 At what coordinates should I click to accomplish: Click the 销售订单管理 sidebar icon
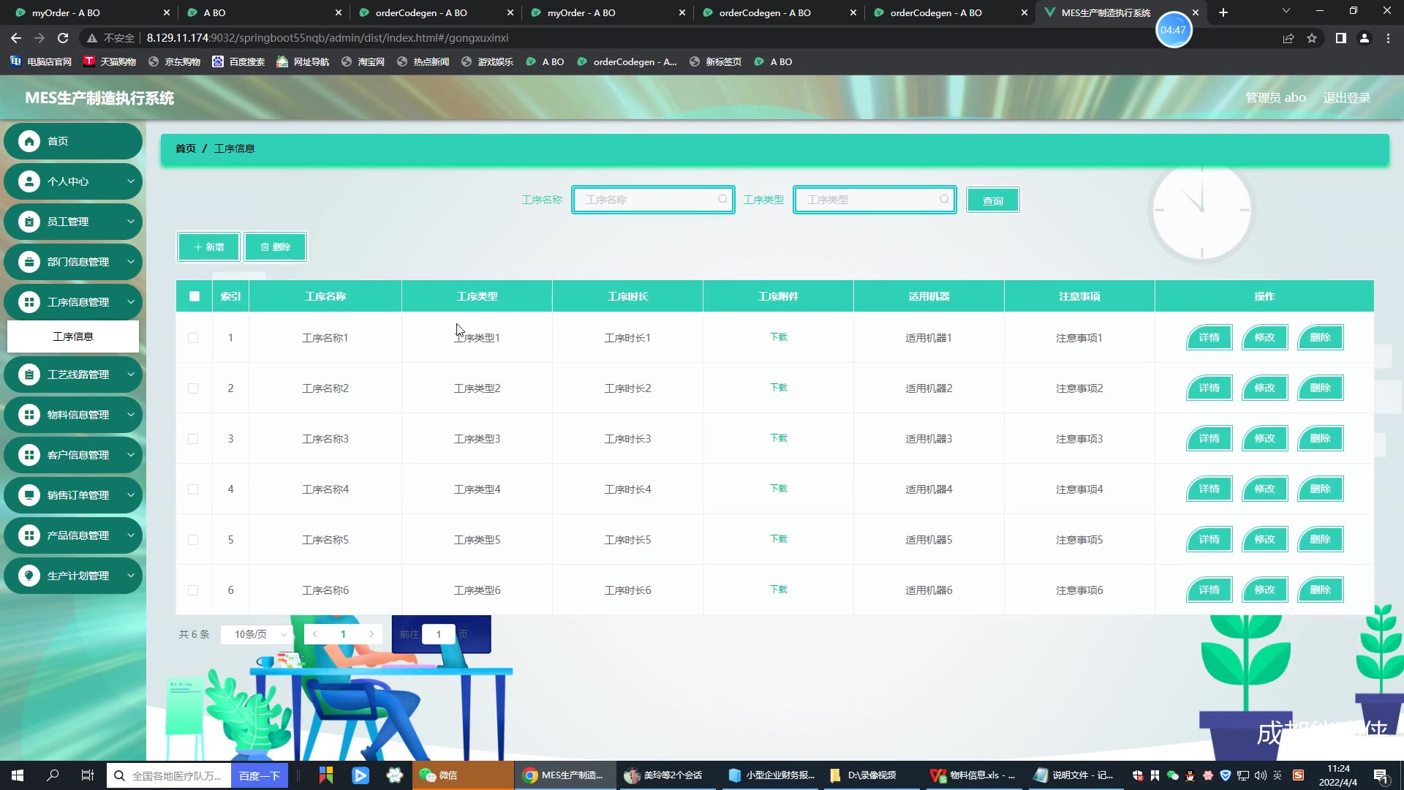click(x=29, y=495)
